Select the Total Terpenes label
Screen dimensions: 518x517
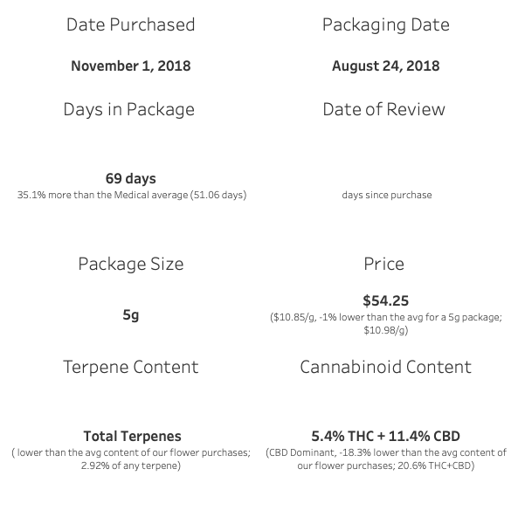coord(132,436)
